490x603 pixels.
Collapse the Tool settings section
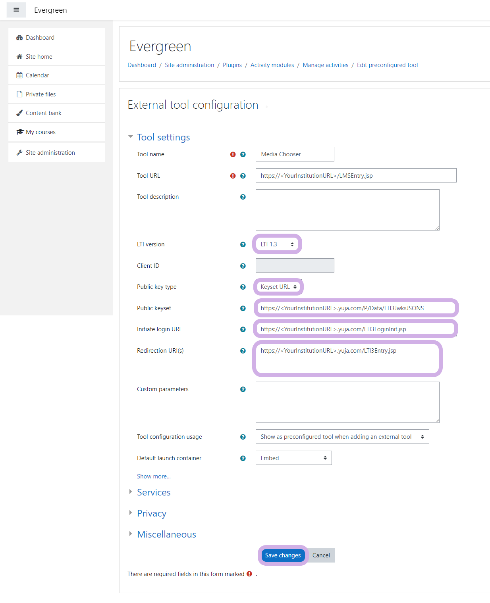(x=163, y=137)
